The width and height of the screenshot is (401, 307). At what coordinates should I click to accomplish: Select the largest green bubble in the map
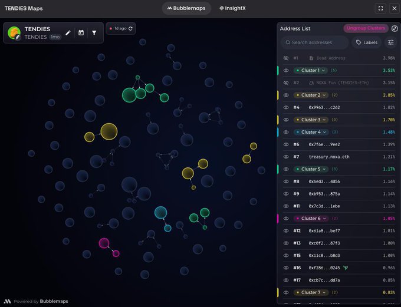[x=129, y=95]
